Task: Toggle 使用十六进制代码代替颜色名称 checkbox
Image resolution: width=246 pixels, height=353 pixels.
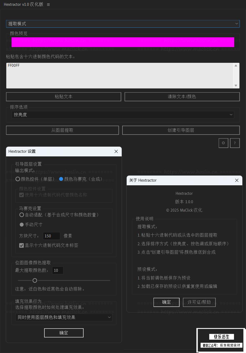Action: (x=53, y=195)
